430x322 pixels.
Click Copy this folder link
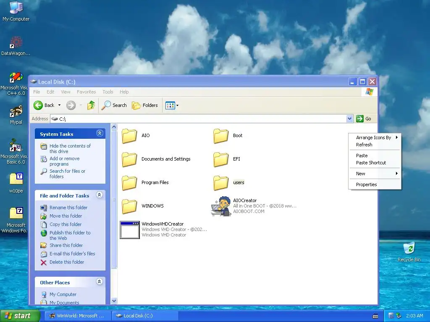65,224
